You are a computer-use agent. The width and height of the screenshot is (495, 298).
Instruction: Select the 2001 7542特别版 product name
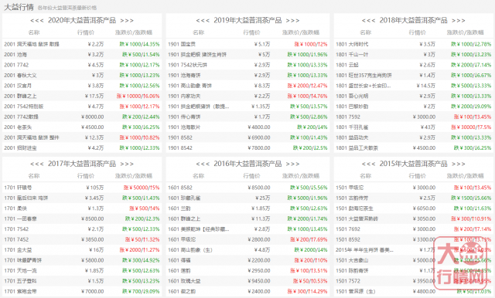pos(24,107)
